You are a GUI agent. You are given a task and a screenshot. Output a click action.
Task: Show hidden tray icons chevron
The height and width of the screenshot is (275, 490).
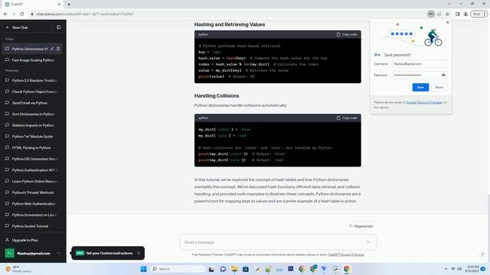(x=446, y=269)
